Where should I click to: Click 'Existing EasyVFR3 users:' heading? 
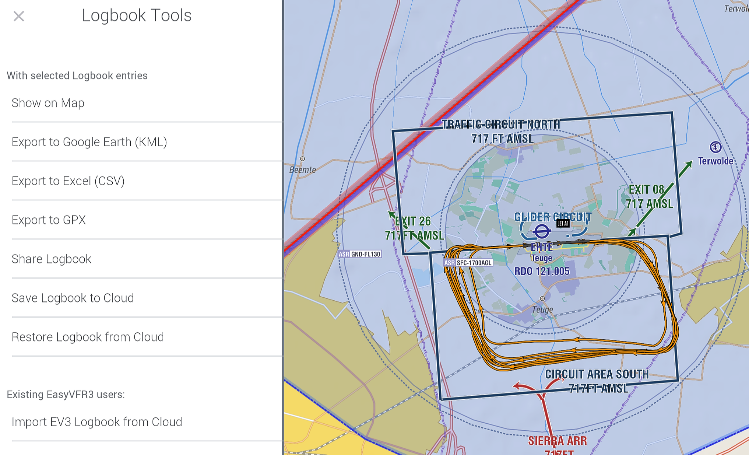(x=66, y=395)
